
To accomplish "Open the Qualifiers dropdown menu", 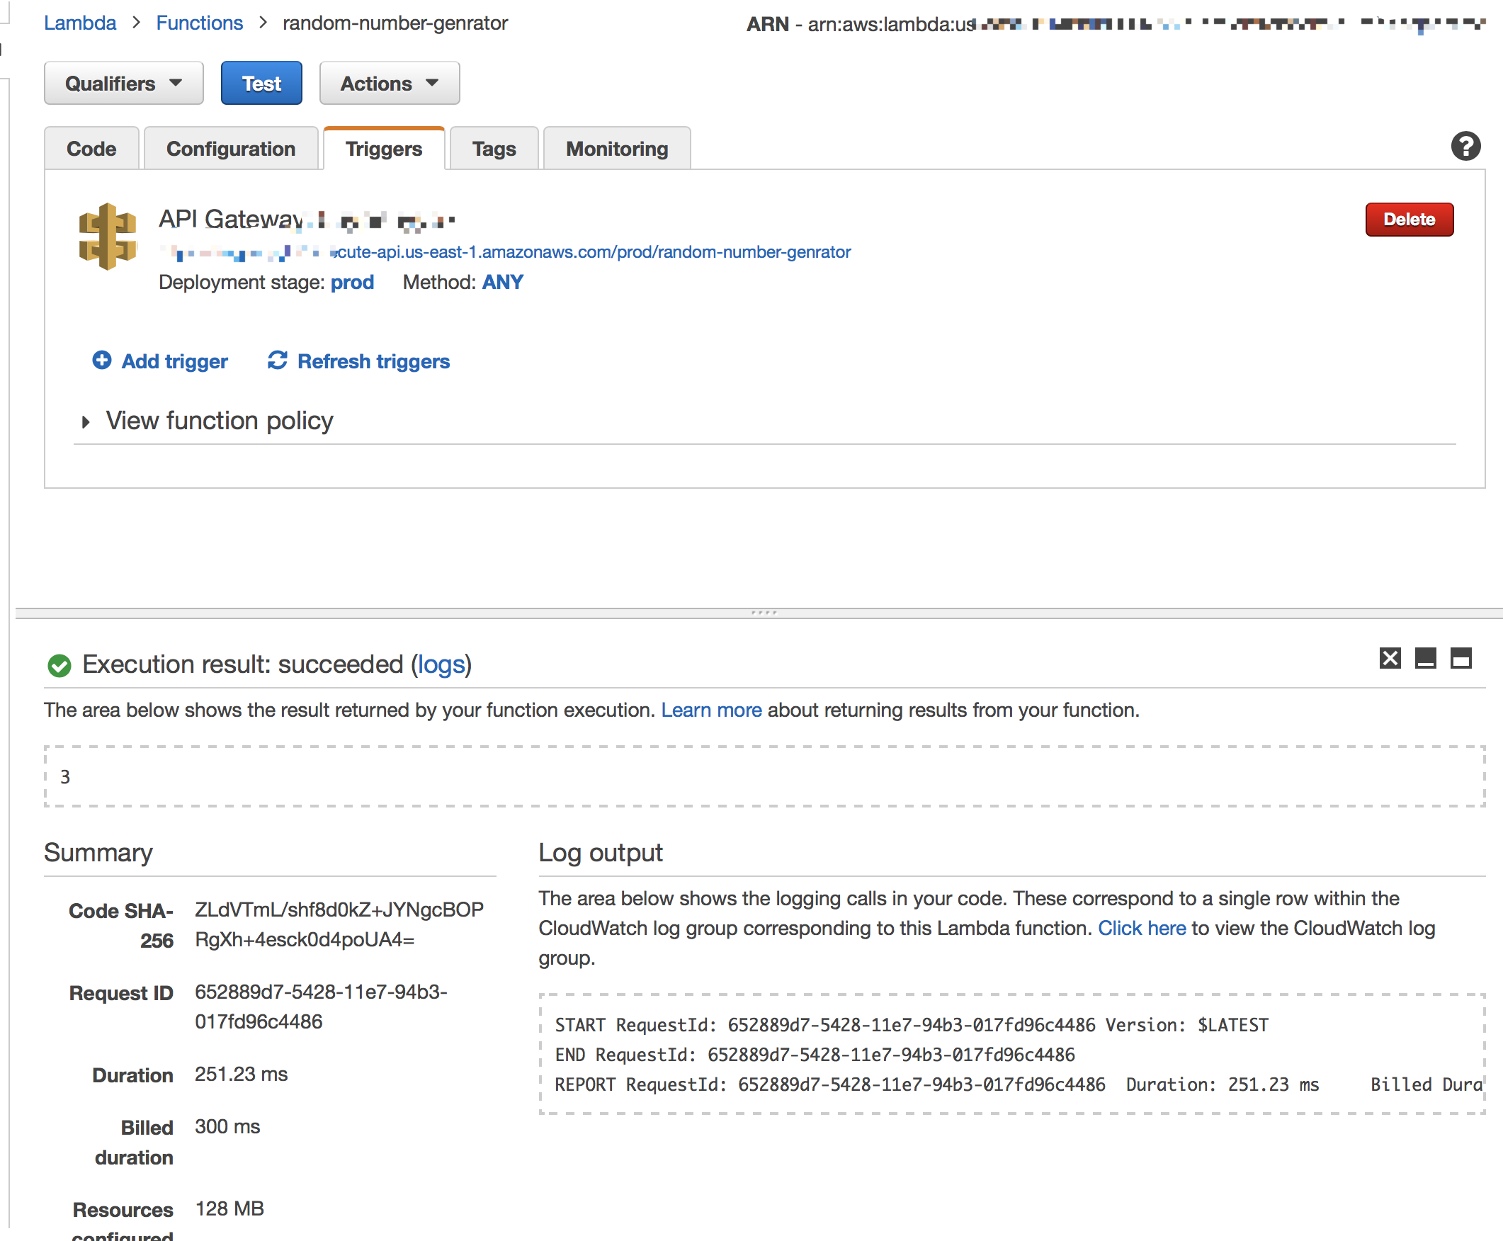I will pyautogui.click(x=121, y=82).
